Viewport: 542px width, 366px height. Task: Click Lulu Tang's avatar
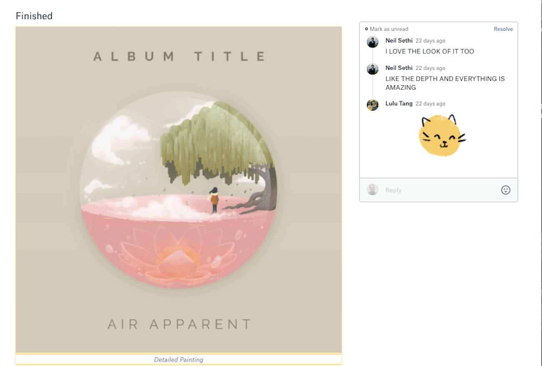tap(372, 105)
